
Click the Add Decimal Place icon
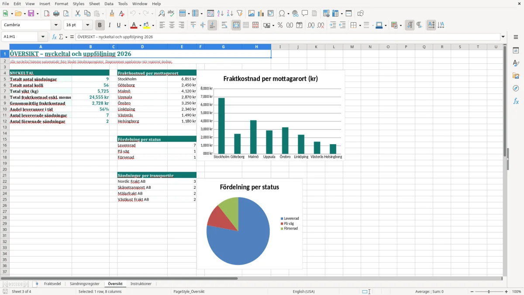pos(311,25)
